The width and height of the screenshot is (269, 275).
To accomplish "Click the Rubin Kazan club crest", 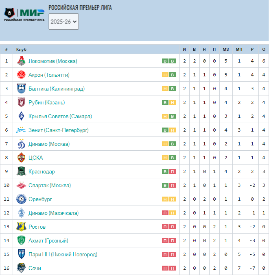I will [x=21, y=102].
